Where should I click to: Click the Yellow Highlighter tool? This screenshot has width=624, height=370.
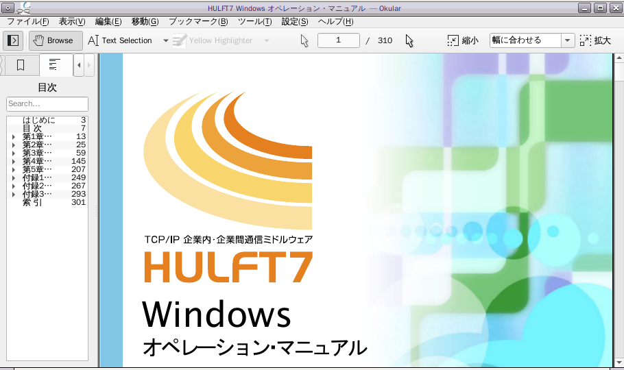213,40
